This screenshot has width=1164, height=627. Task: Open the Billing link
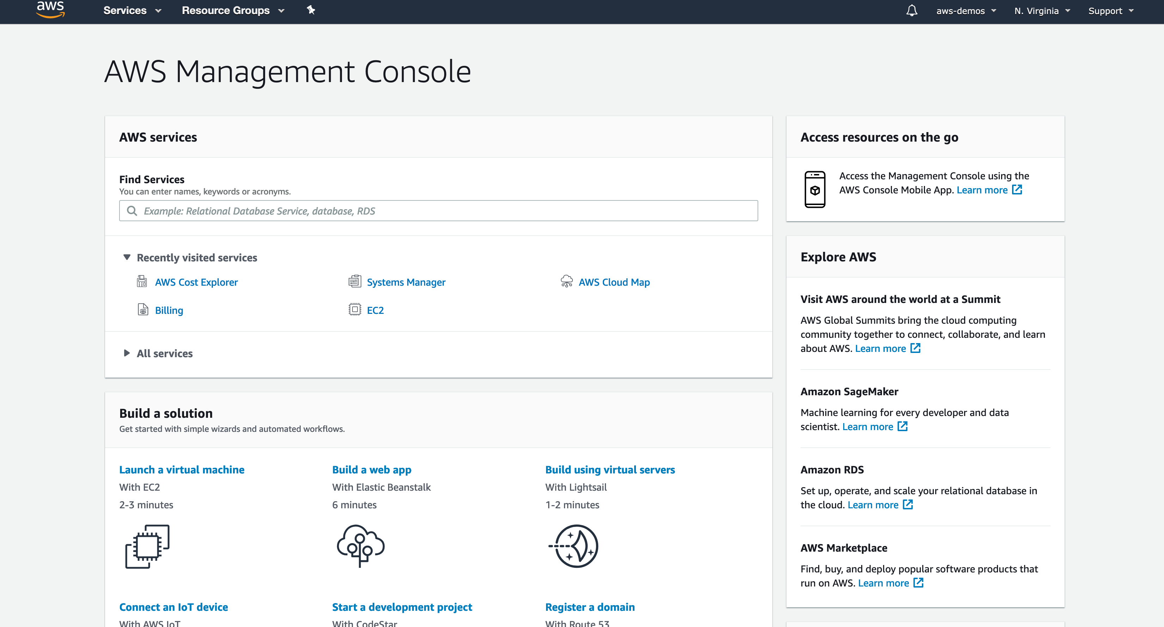(x=169, y=310)
